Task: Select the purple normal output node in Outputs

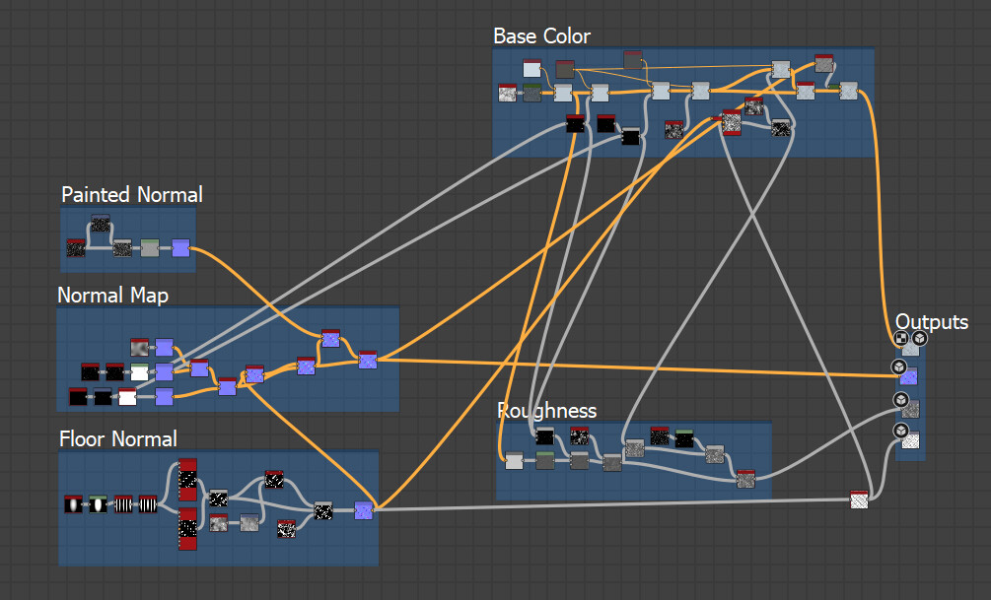Action: pyautogui.click(x=909, y=376)
